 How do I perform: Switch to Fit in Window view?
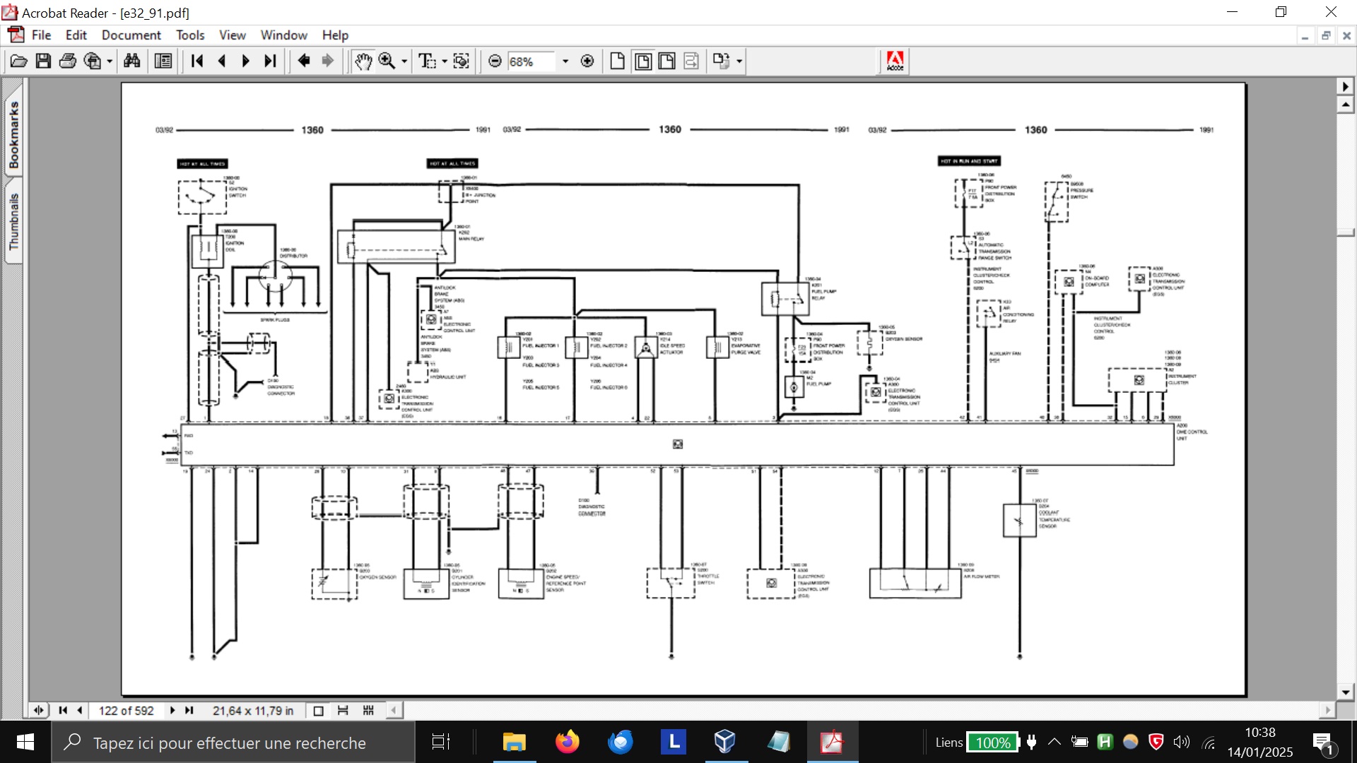pyautogui.click(x=642, y=61)
